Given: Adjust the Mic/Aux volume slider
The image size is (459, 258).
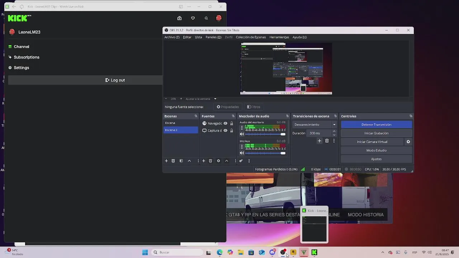Looking at the screenshot, I should [x=265, y=153].
